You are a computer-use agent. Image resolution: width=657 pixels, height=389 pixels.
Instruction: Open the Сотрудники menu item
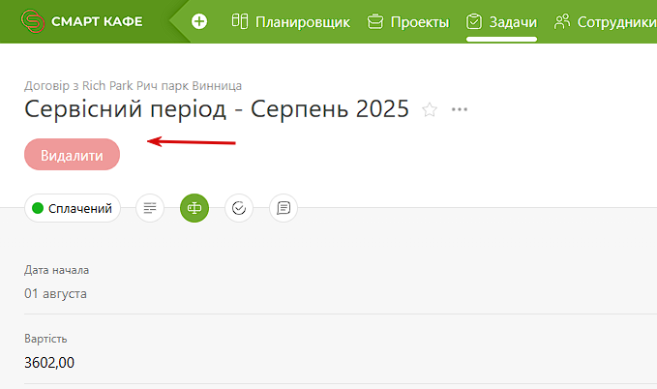605,22
